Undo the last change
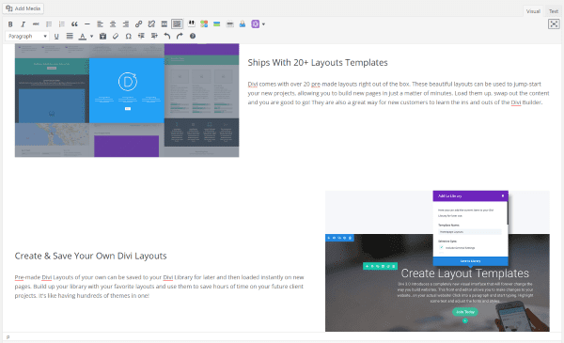This screenshot has height=343, width=564. click(167, 36)
